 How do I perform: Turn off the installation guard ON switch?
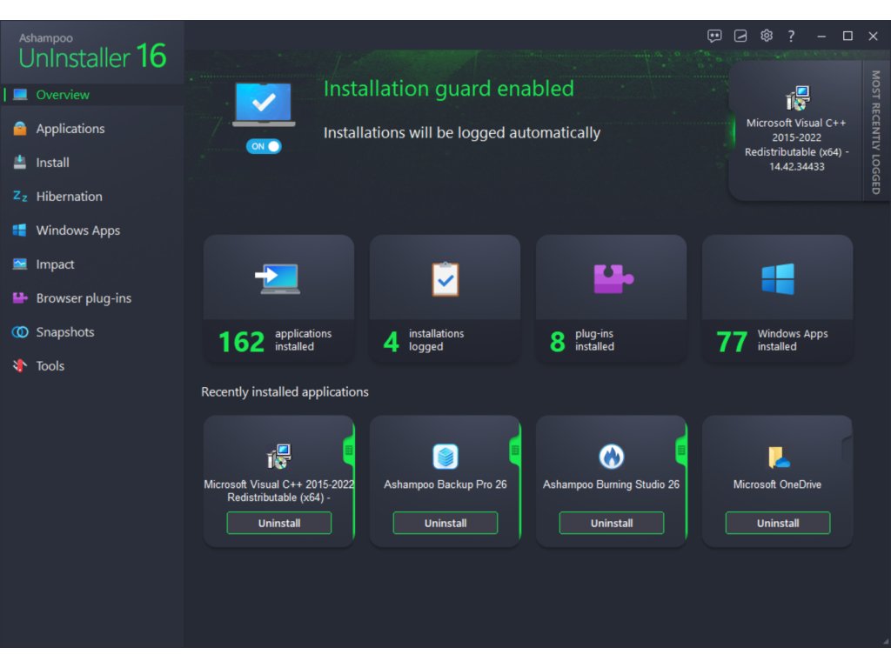(264, 146)
